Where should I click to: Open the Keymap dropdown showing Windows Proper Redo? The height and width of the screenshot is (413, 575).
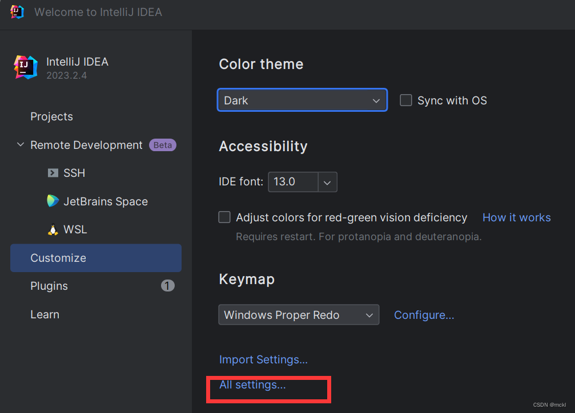point(299,315)
